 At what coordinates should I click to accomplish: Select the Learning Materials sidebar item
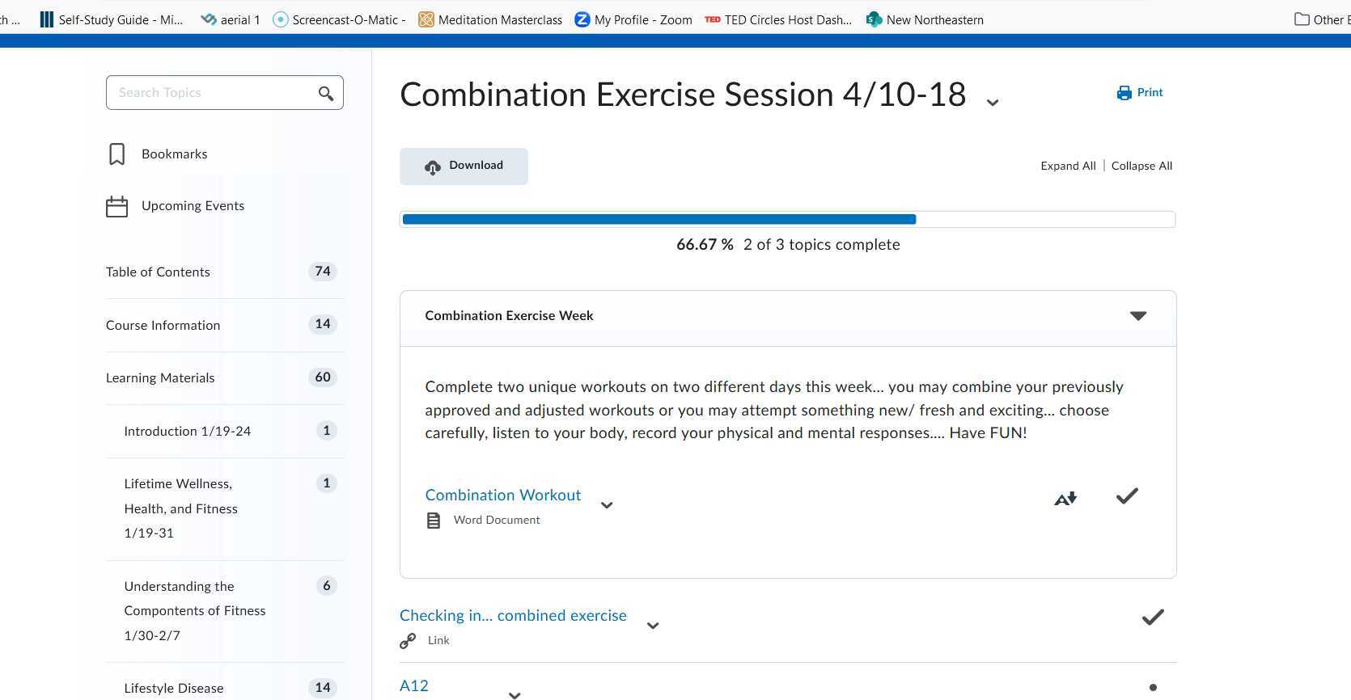[160, 378]
